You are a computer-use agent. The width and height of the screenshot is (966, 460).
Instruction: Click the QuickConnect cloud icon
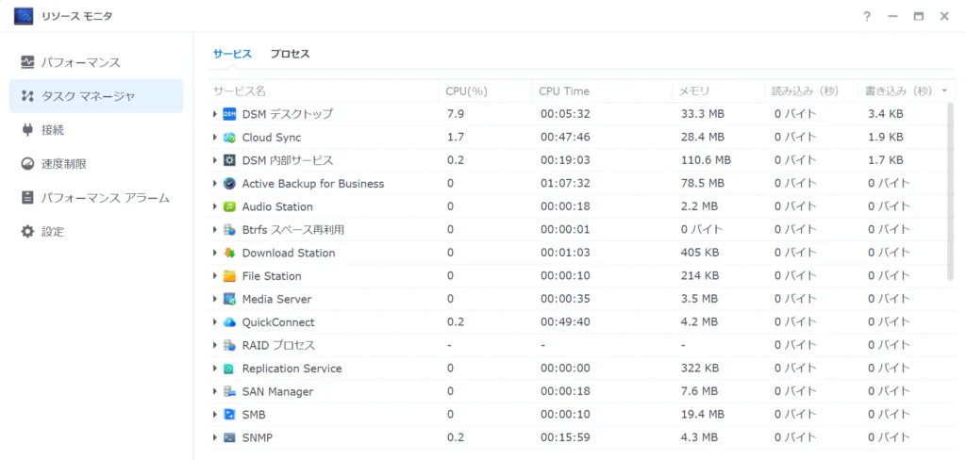coord(229,322)
